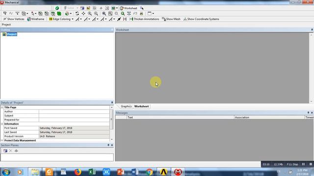Image resolution: width=314 pixels, height=176 pixels.
Task: Click the Association column header in Messages
Action: coord(269,117)
